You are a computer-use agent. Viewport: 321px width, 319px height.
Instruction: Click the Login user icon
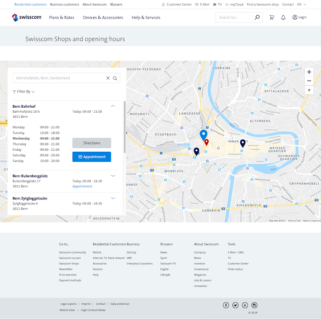click(x=294, y=17)
